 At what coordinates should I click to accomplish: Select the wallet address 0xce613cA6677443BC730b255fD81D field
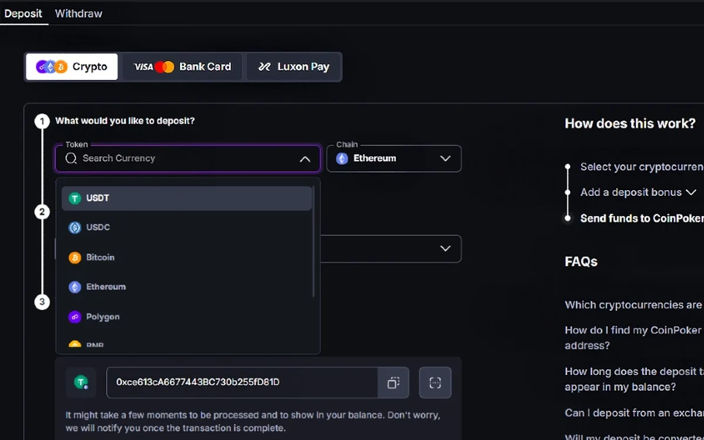242,383
